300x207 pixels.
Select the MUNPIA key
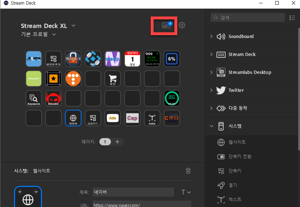34,59
